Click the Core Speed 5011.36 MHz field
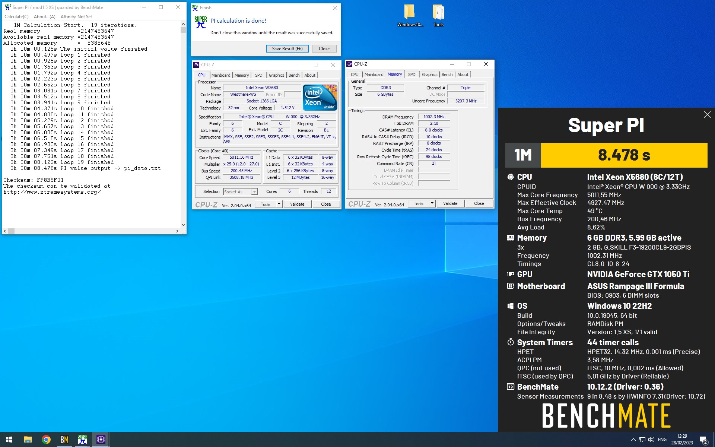715x447 pixels. (x=241, y=158)
